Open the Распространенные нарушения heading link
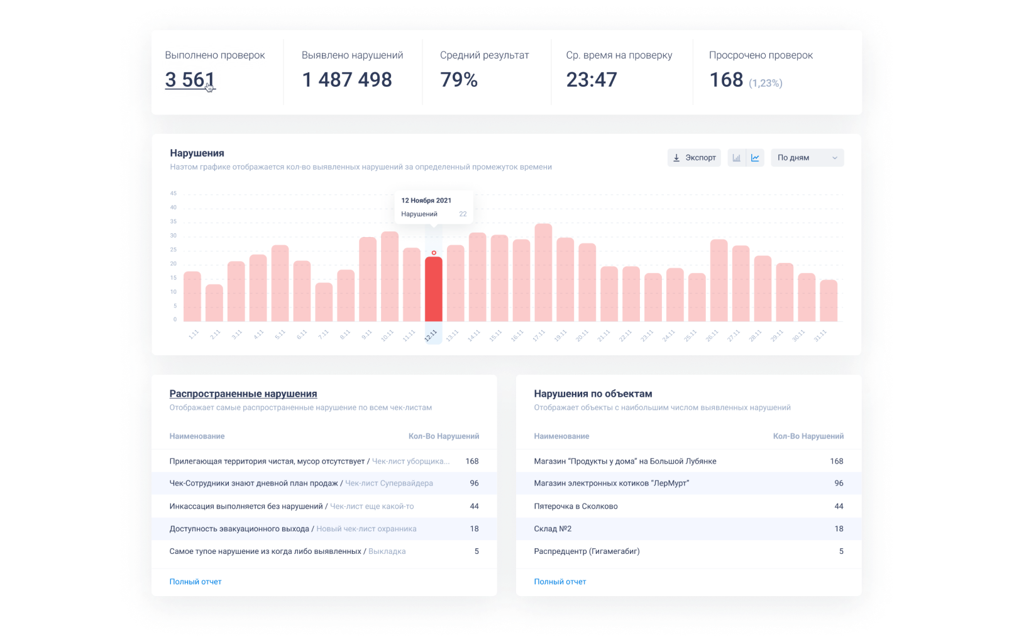Image resolution: width=1014 pixels, height=642 pixels. tap(243, 394)
